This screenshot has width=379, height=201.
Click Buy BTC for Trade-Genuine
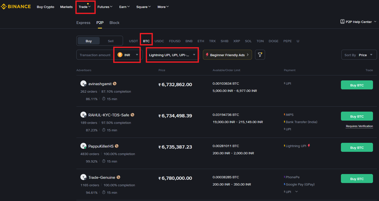357,179
